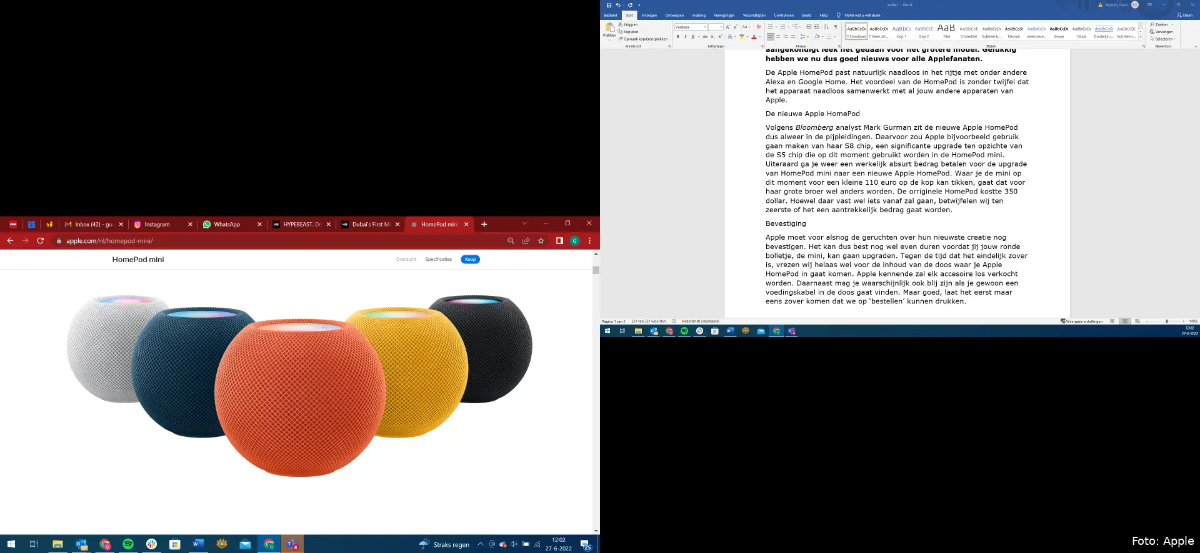Click the blue Koop button
The height and width of the screenshot is (553, 1200).
[x=470, y=259]
